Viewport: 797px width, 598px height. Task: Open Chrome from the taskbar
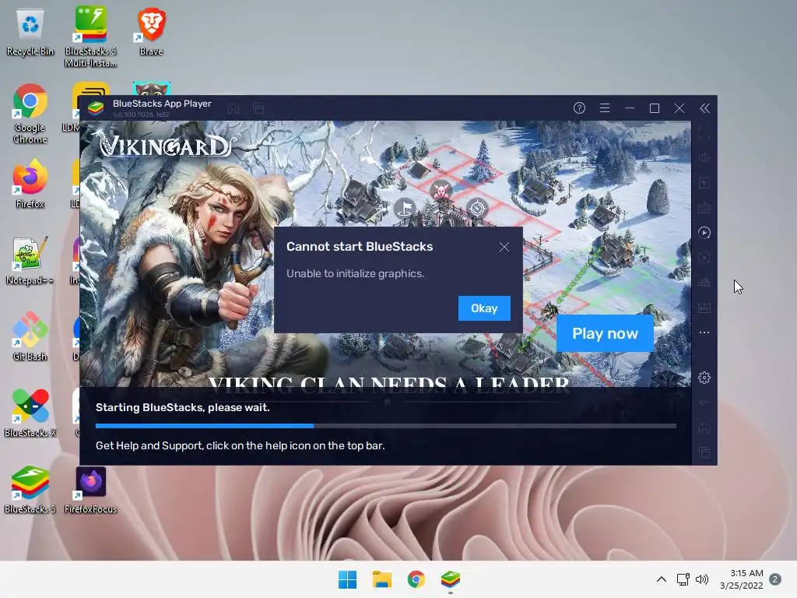coord(416,579)
